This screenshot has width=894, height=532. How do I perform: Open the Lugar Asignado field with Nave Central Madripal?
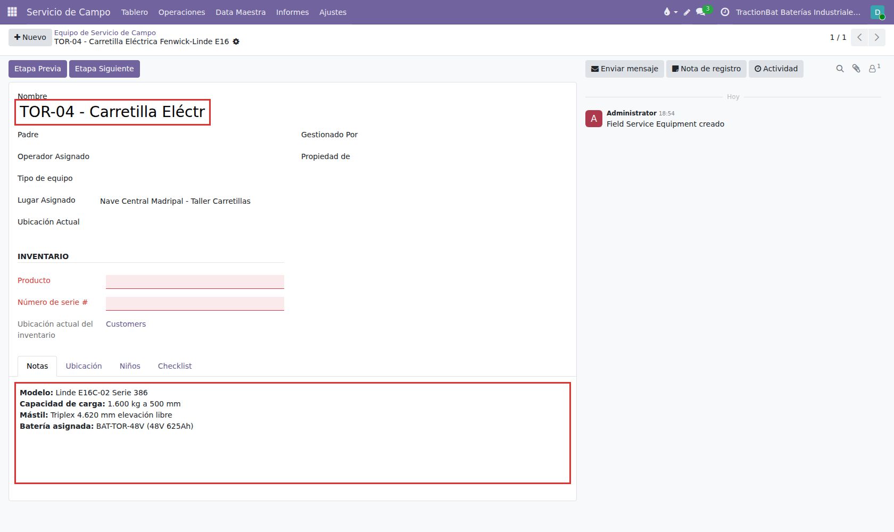[192, 201]
